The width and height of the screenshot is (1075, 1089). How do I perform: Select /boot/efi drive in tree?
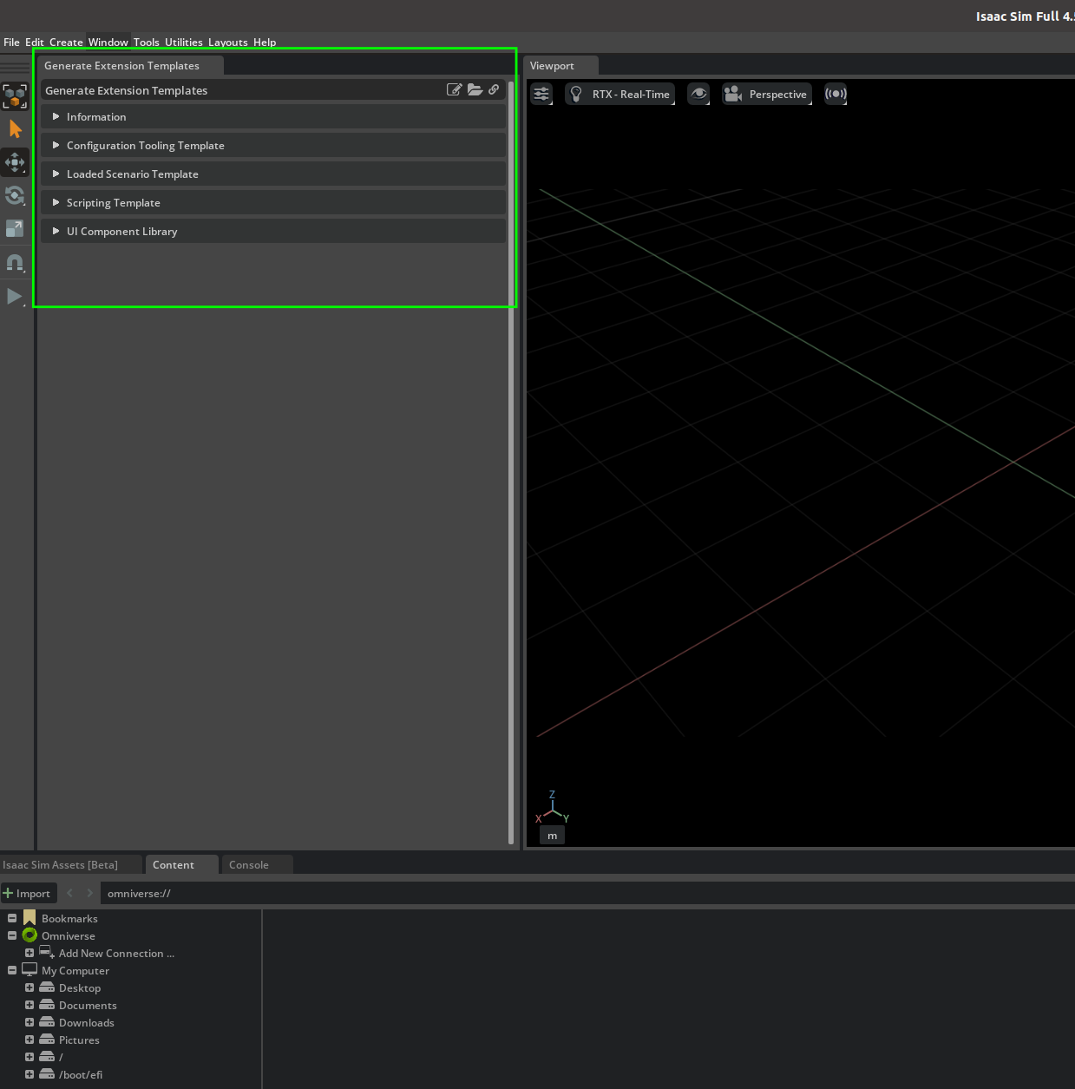81,1074
